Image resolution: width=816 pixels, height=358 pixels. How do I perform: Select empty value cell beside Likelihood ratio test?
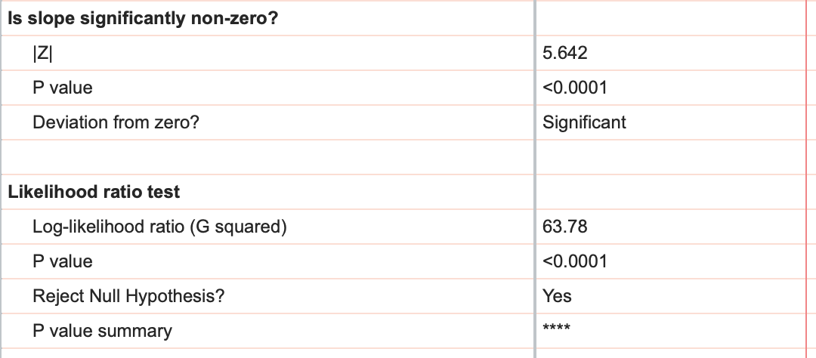click(x=669, y=192)
